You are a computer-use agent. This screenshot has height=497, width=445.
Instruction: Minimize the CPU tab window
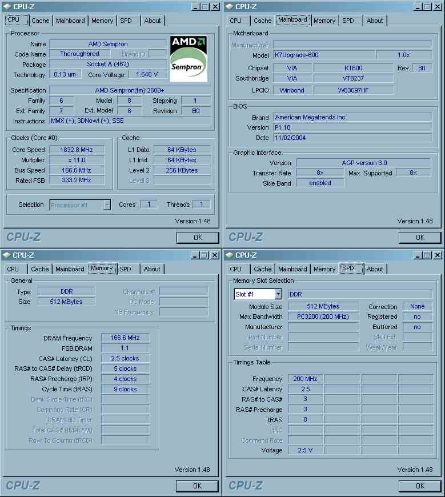pyautogui.click(x=195, y=7)
